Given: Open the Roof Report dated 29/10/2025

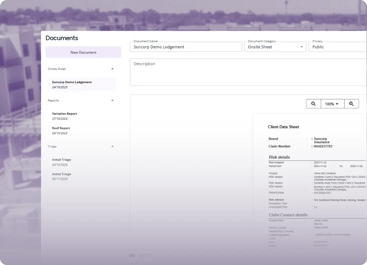Looking at the screenshot, I should (81, 130).
